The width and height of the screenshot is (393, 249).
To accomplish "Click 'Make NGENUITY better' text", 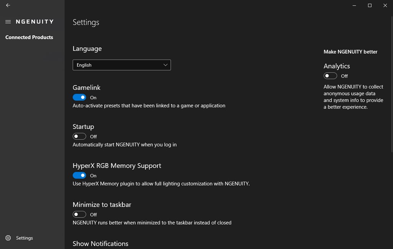I will 350,52.
